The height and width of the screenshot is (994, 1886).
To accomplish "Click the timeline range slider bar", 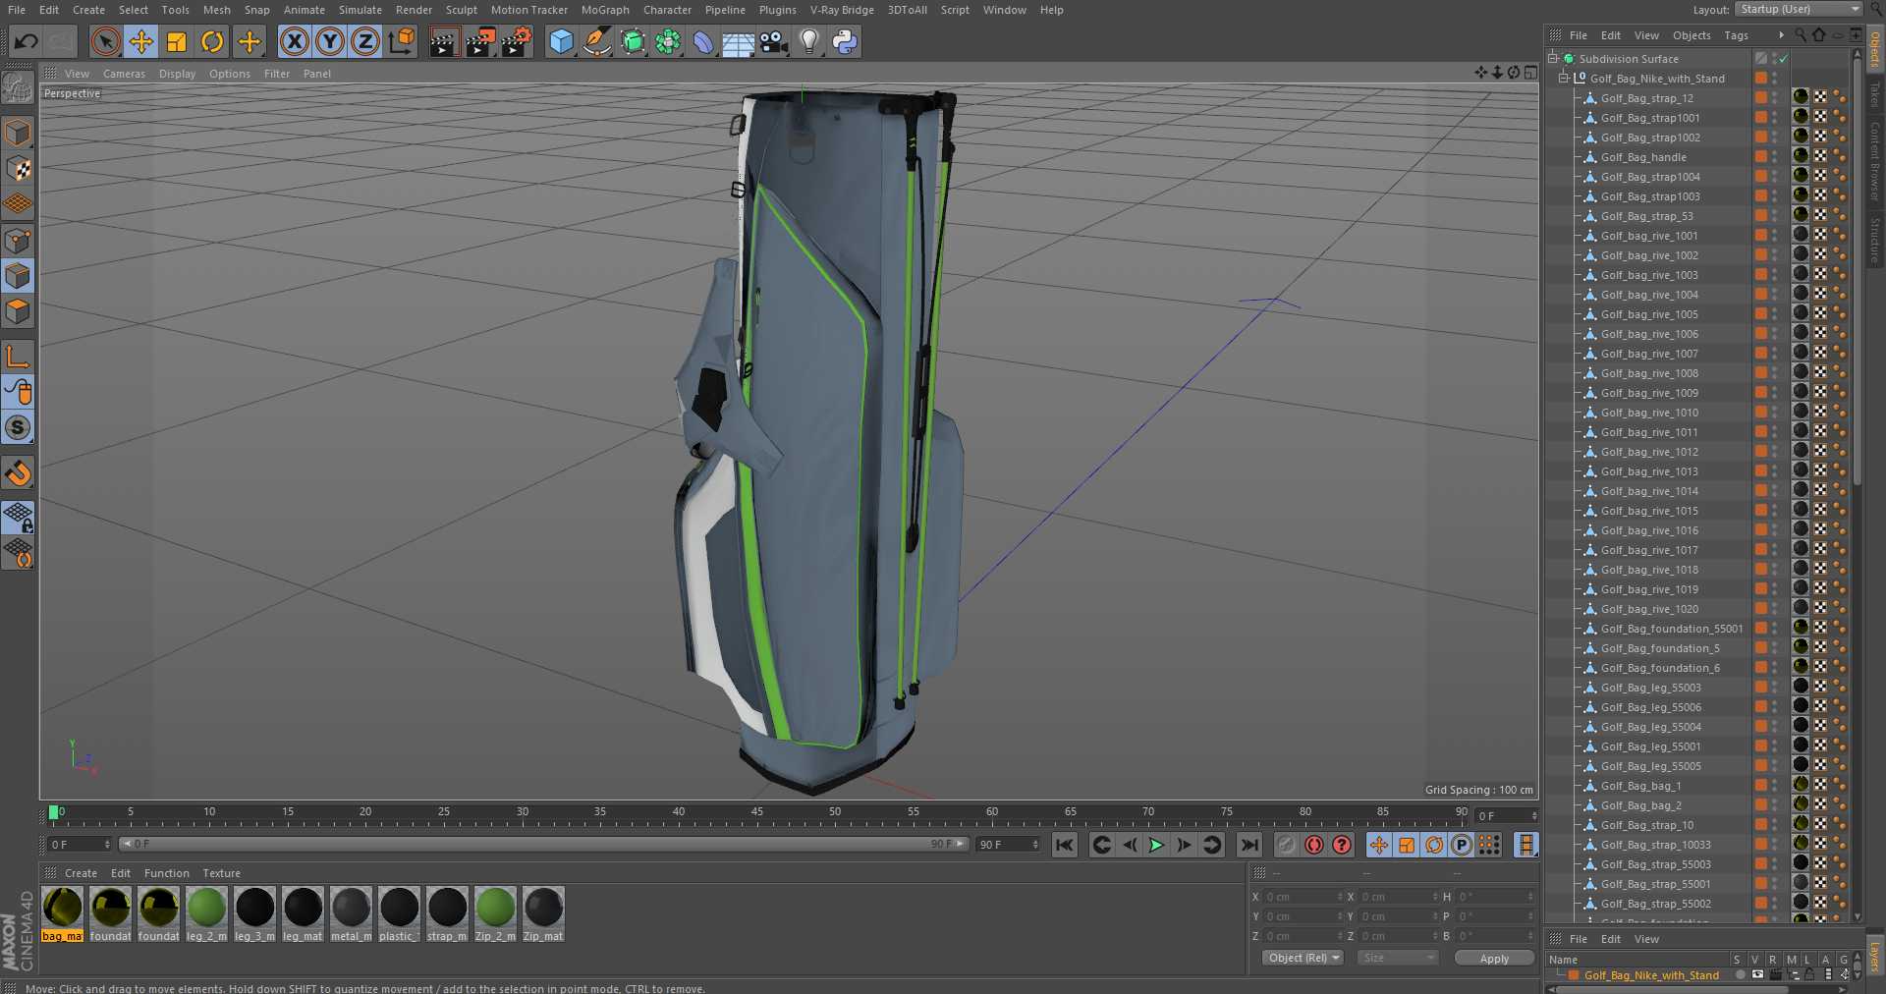I will pyautogui.click(x=544, y=844).
